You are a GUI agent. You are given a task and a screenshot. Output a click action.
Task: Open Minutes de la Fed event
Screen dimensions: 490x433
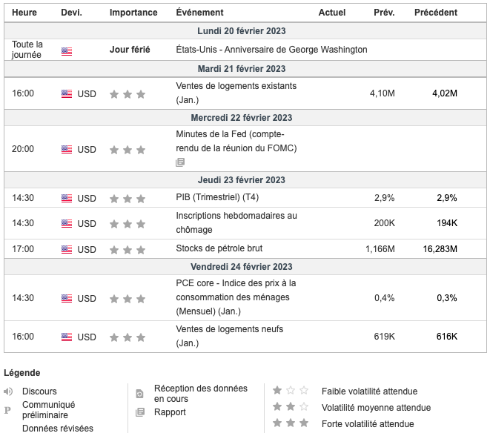pos(236,141)
